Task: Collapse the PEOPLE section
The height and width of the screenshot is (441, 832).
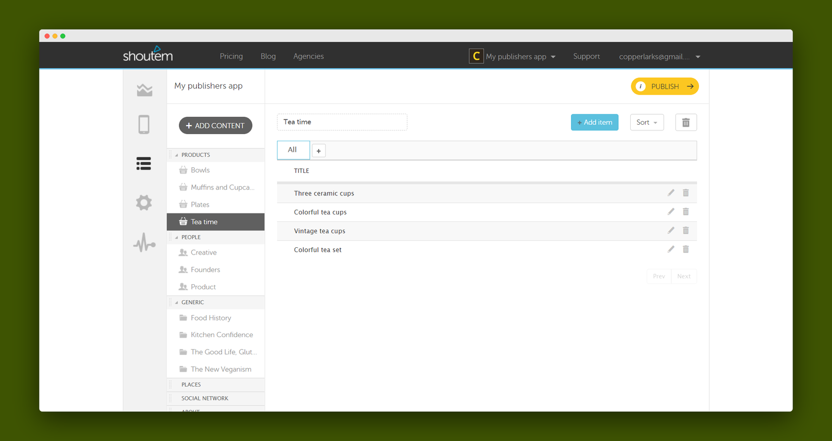Action: (177, 237)
